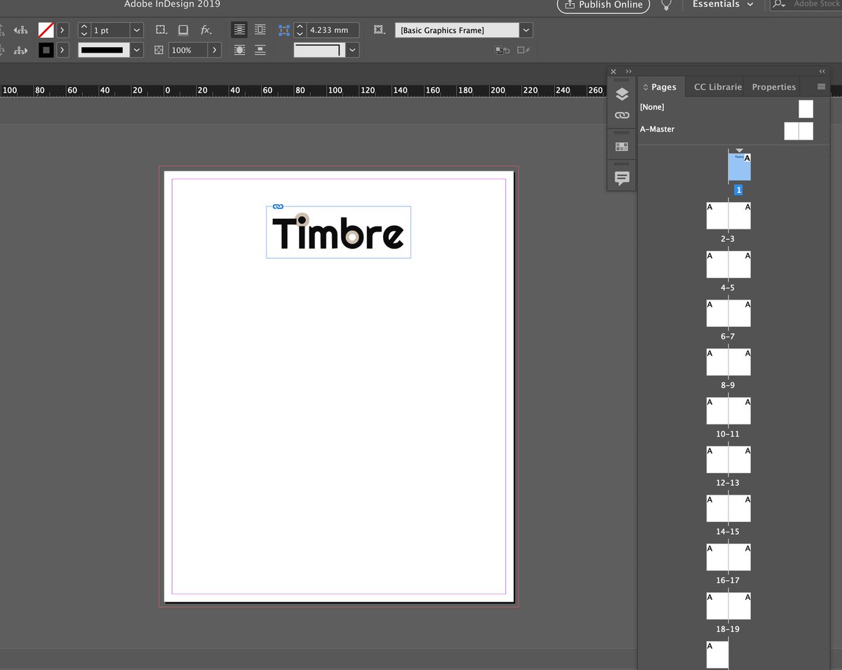
Task: Select page 1 thumbnail in Pages panel
Action: [x=740, y=167]
